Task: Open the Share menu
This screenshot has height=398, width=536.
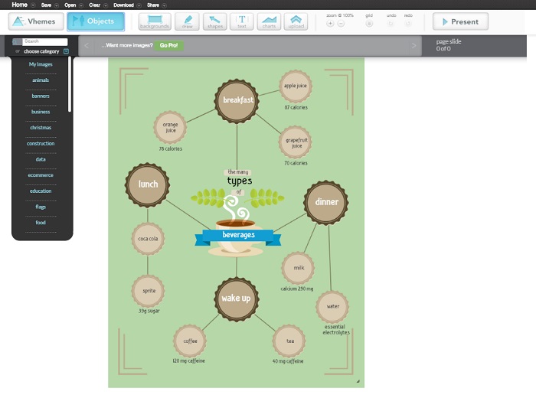Action: click(x=152, y=5)
